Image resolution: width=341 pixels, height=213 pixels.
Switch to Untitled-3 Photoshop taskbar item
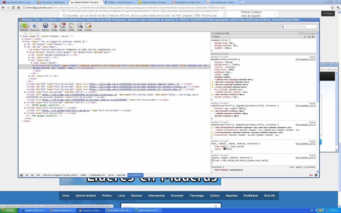click(x=33, y=211)
